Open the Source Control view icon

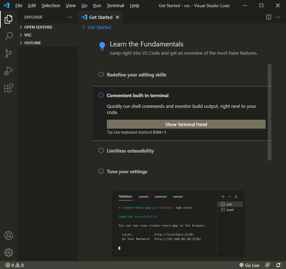click(x=8, y=54)
